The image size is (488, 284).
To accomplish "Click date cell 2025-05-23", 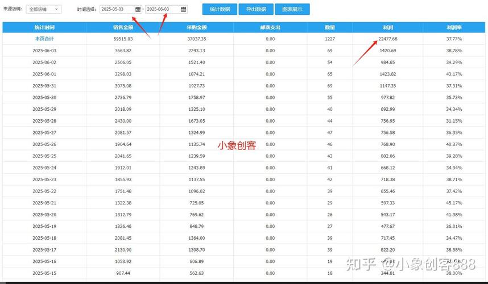I will click(44, 179).
